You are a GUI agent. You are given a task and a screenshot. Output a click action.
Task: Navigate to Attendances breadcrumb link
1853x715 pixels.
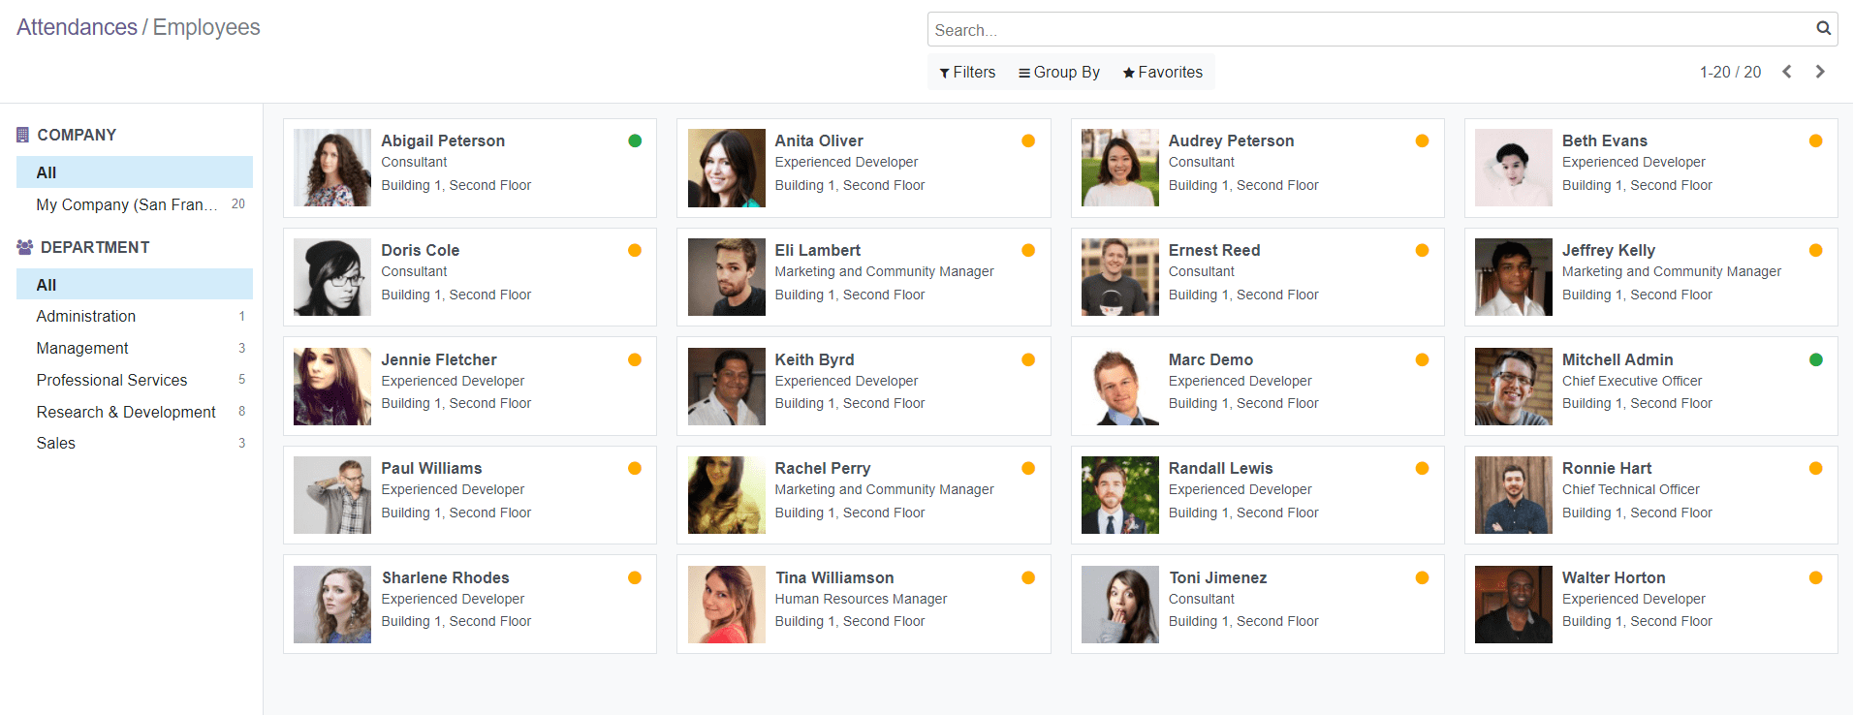[77, 27]
